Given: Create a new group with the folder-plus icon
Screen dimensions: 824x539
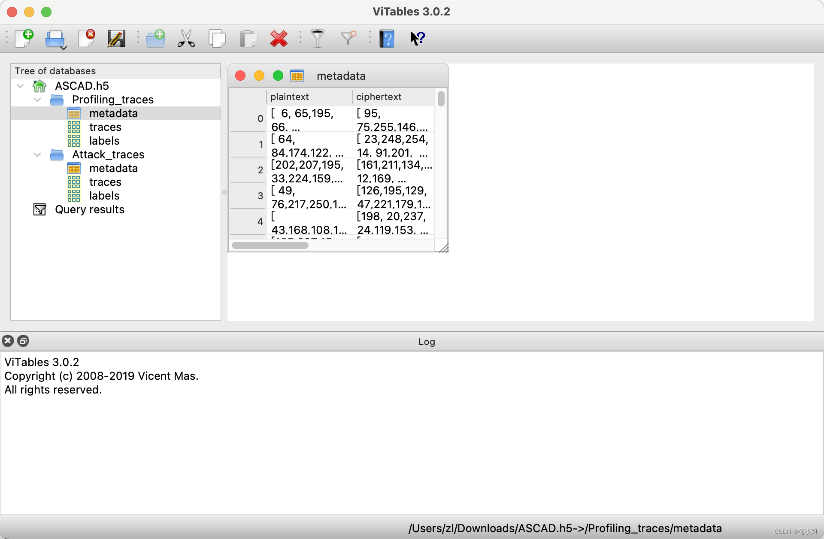Looking at the screenshot, I should pyautogui.click(x=155, y=39).
